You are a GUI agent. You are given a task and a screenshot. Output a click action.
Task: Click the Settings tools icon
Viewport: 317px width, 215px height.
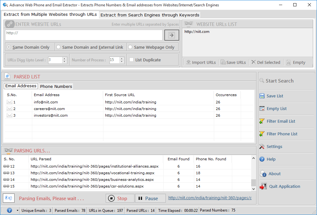262,146
